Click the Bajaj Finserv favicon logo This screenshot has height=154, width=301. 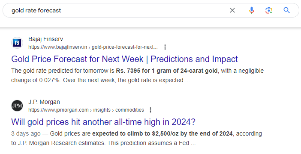pyautogui.click(x=17, y=43)
